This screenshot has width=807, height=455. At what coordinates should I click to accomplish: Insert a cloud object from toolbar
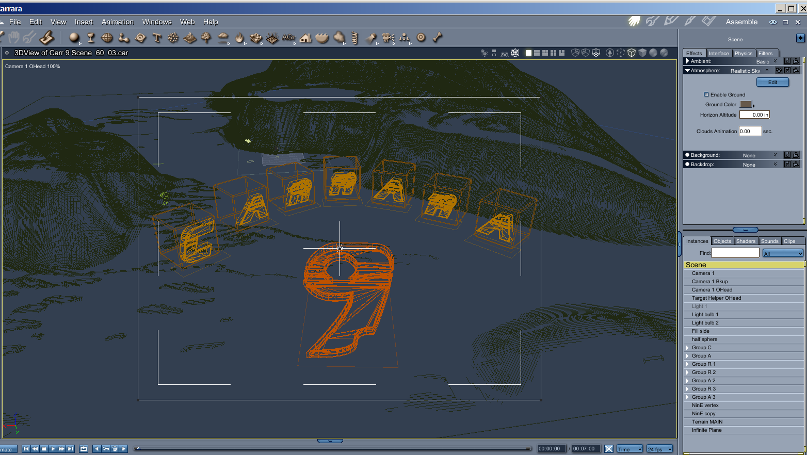pos(223,38)
